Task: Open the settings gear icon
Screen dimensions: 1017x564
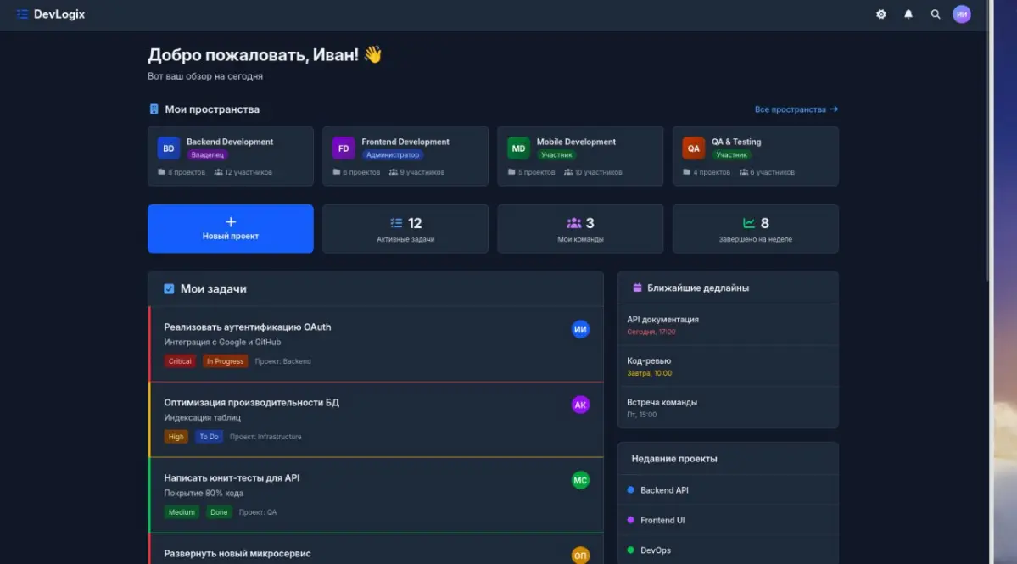Action: pos(880,14)
